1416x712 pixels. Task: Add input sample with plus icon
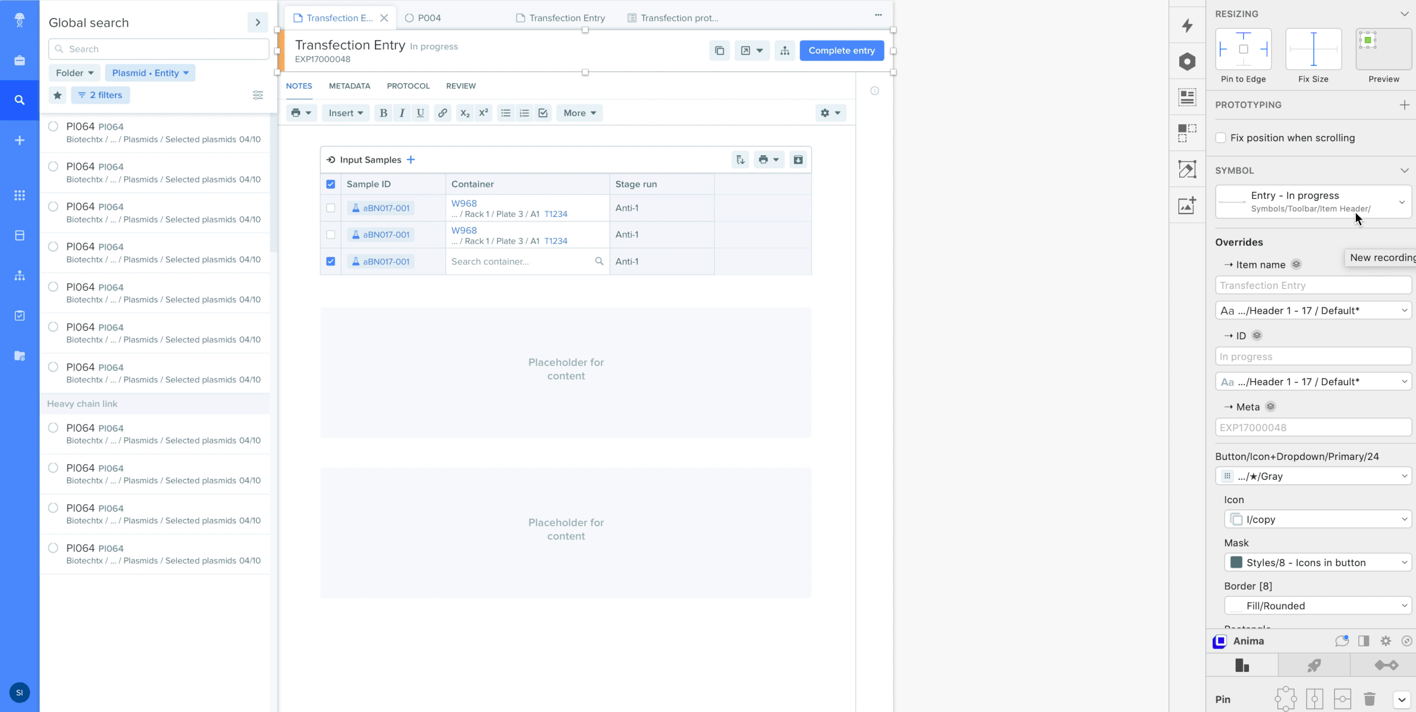pos(411,160)
